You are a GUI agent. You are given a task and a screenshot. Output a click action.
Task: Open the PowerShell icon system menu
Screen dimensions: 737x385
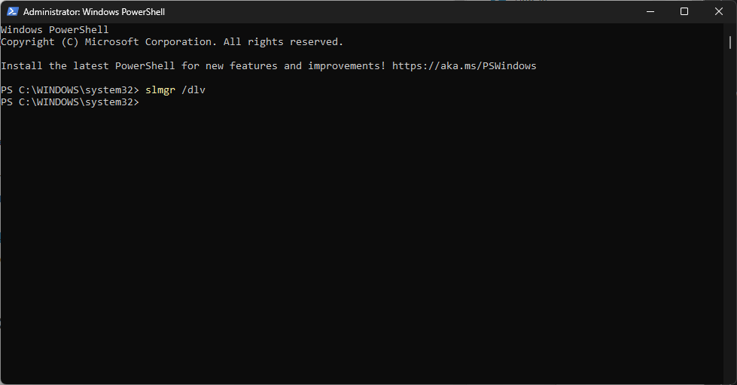(x=13, y=12)
